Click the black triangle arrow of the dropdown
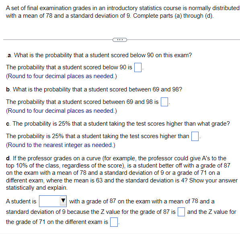The height and width of the screenshot is (234, 240). pyautogui.click(x=63, y=201)
